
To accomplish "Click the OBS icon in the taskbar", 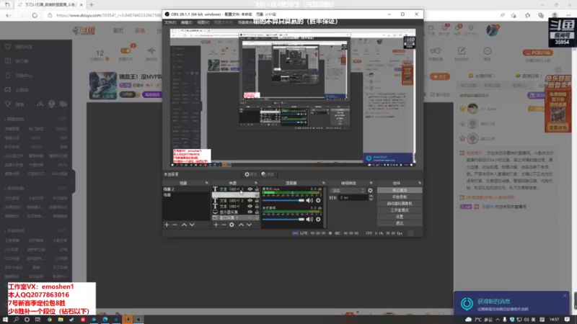I will coord(138,320).
